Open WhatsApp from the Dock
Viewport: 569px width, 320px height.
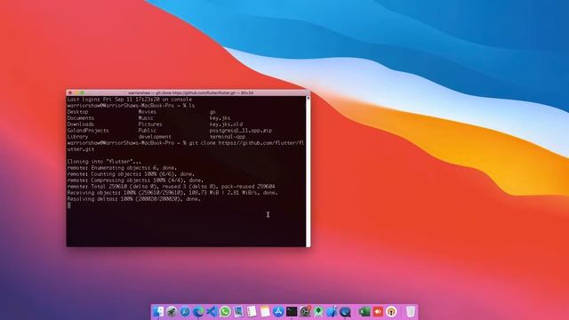pos(225,312)
